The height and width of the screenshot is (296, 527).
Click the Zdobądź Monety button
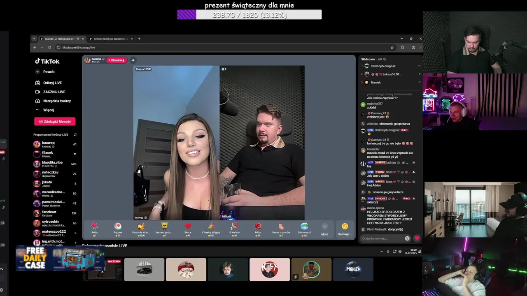[x=55, y=121]
